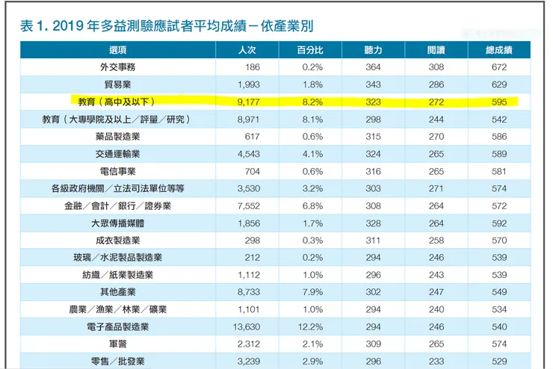
Task: Click the 零售／批發業 row label
Action: click(118, 362)
